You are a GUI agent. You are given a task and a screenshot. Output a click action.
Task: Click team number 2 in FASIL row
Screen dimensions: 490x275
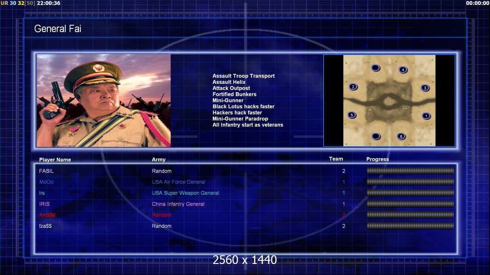(344, 171)
